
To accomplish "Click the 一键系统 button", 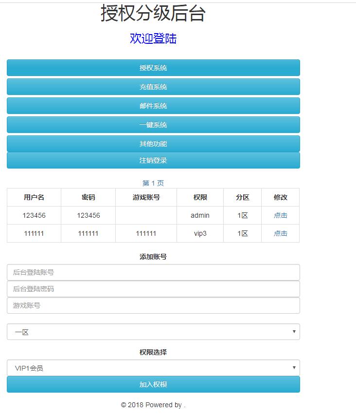I will pyautogui.click(x=153, y=125).
